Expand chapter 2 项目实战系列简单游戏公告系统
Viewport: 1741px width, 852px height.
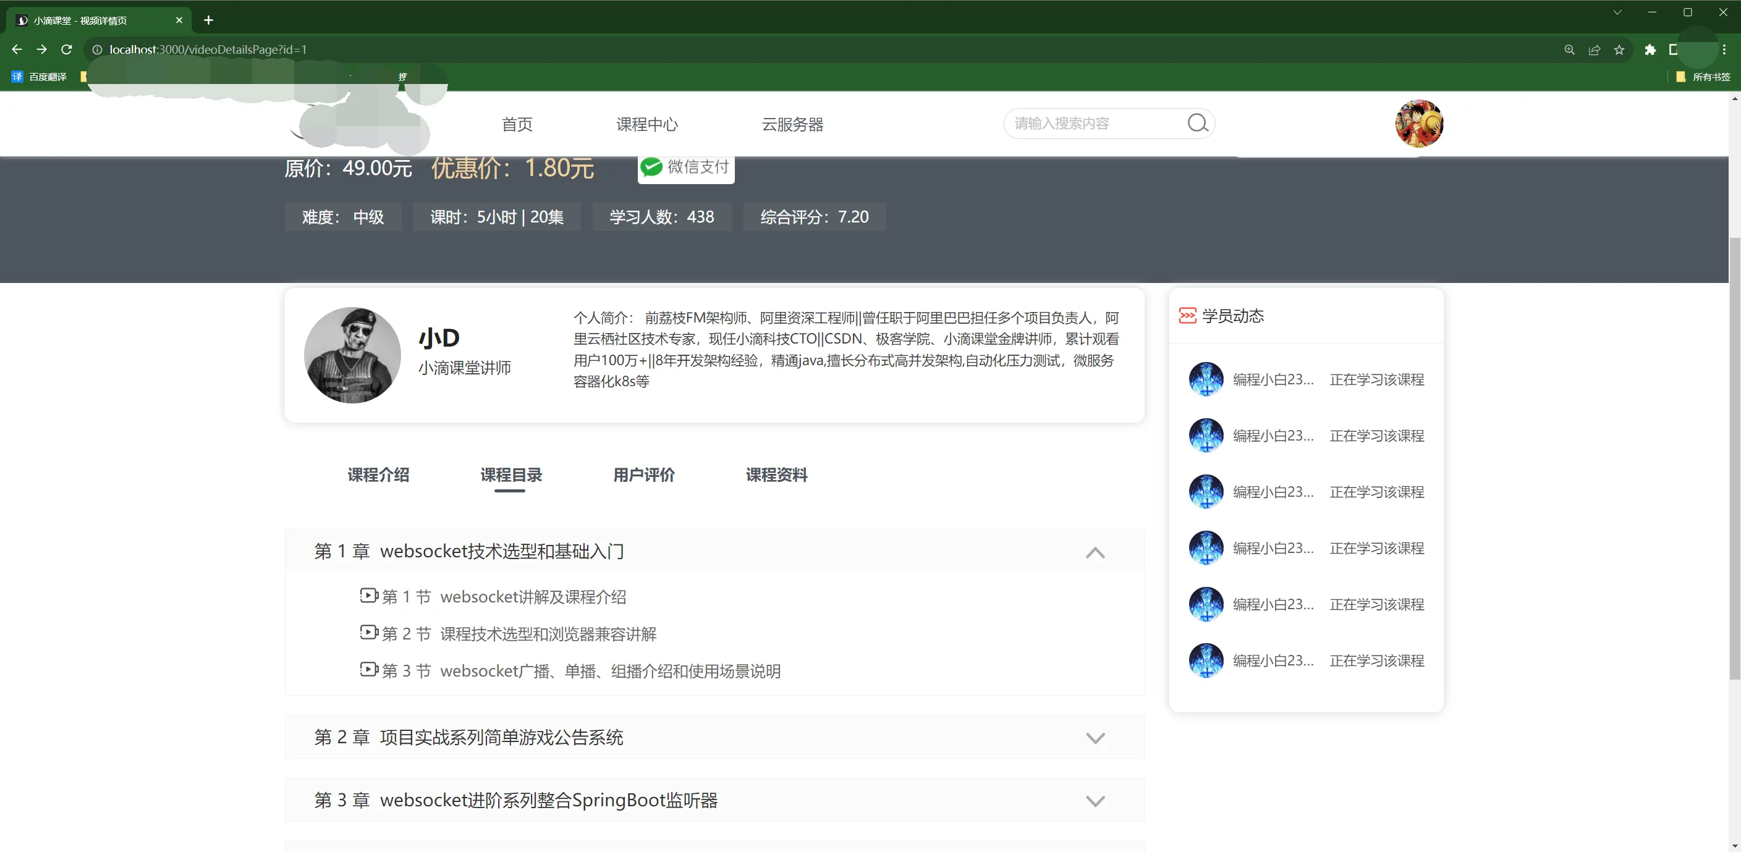click(x=1095, y=738)
